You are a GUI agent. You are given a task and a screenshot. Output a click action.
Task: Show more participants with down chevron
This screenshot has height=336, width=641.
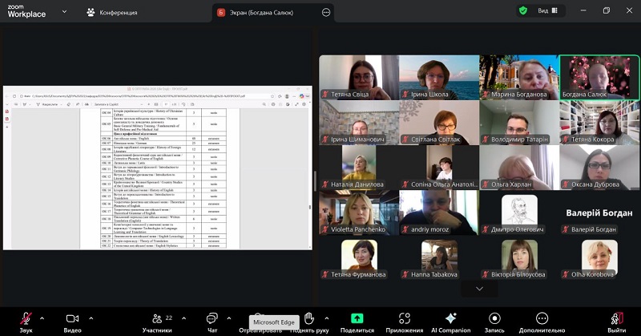(479, 289)
